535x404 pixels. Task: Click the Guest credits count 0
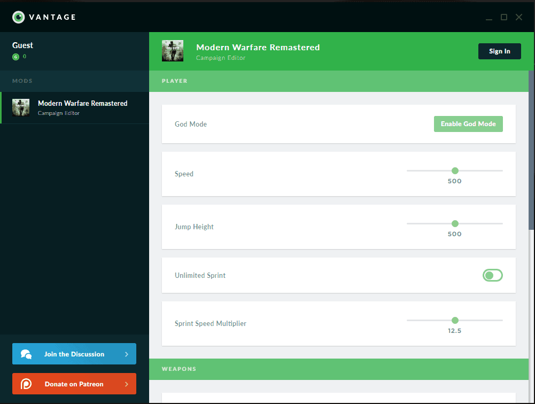24,57
